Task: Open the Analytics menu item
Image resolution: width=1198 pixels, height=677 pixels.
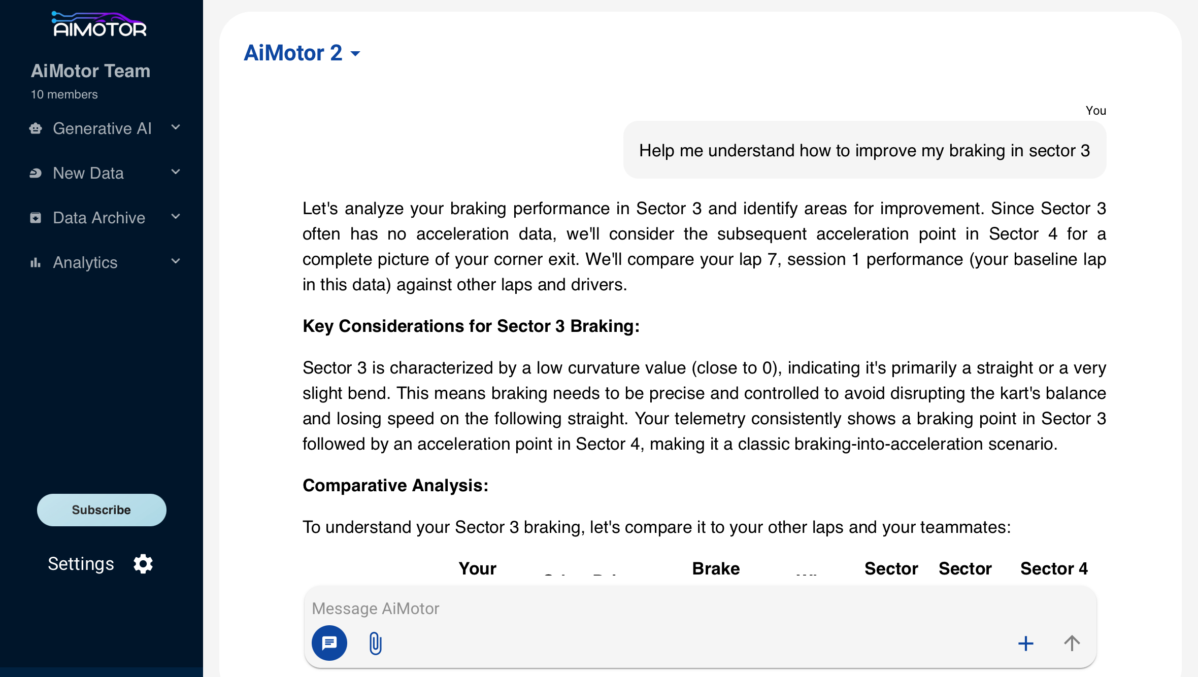Action: (85, 262)
